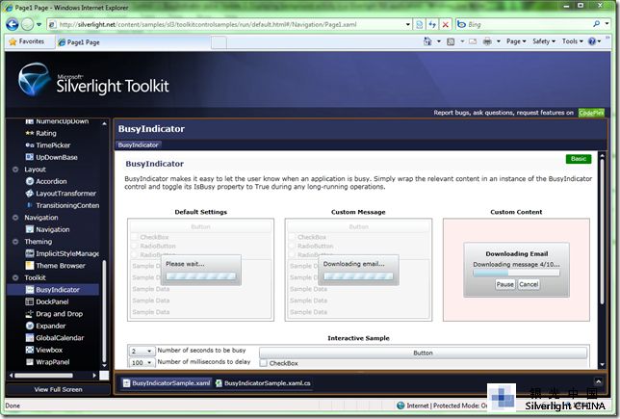
Task: Open the TransitioningContent sample
Action: tap(67, 206)
